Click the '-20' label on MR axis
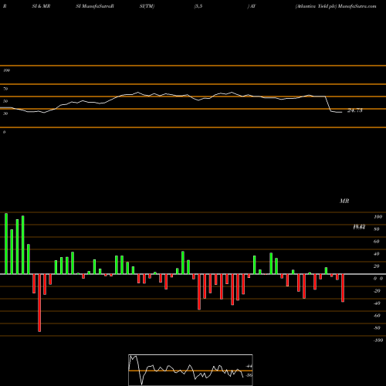Screen dimensions: 386x386 (x=377, y=291)
